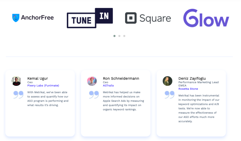241x141 pixels.
Task: Click the quote starting 'With Metrikal, we've been able'
Action: (48, 99)
